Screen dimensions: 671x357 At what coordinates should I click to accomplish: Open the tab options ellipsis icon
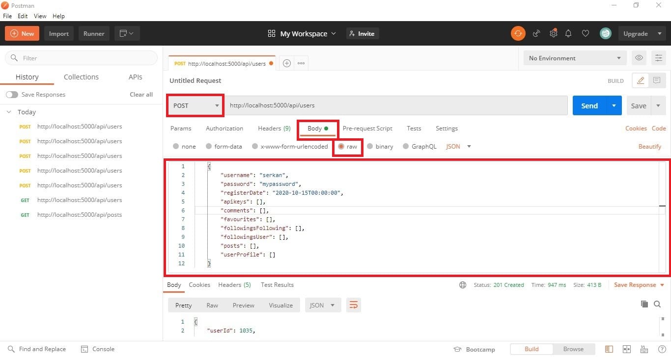coord(301,63)
